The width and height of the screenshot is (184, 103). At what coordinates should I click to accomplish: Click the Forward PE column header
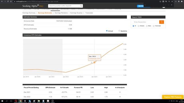click(78, 88)
